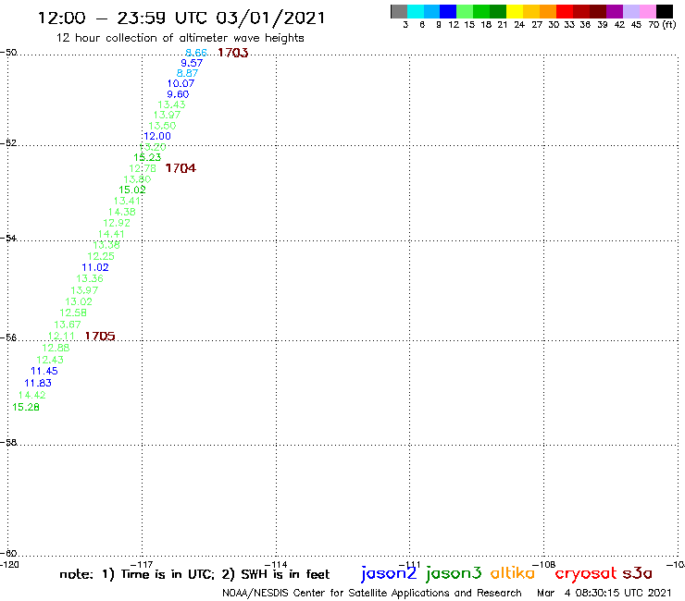Image resolution: width=685 pixels, height=601 pixels.
Task: Click the -54 latitude axis label
Action: coord(8,238)
